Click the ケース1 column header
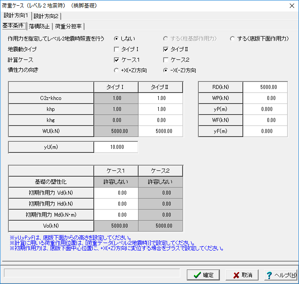The image size is (299, 284). 116,171
